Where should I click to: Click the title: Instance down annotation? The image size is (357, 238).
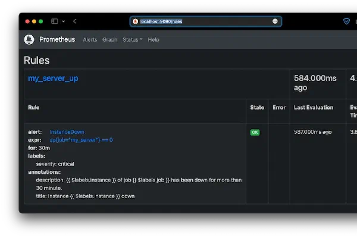[85, 196]
